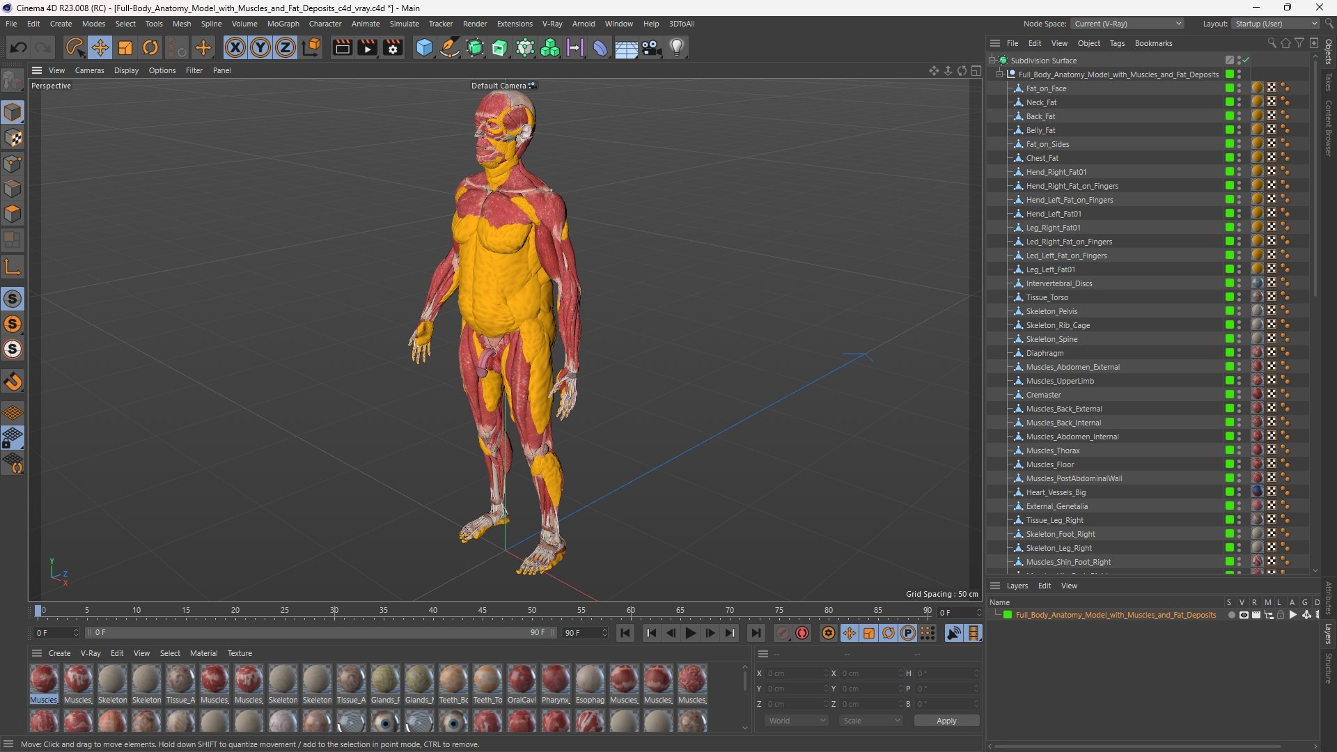Click the Floor environment icon
The height and width of the screenshot is (752, 1337).
pos(626,47)
